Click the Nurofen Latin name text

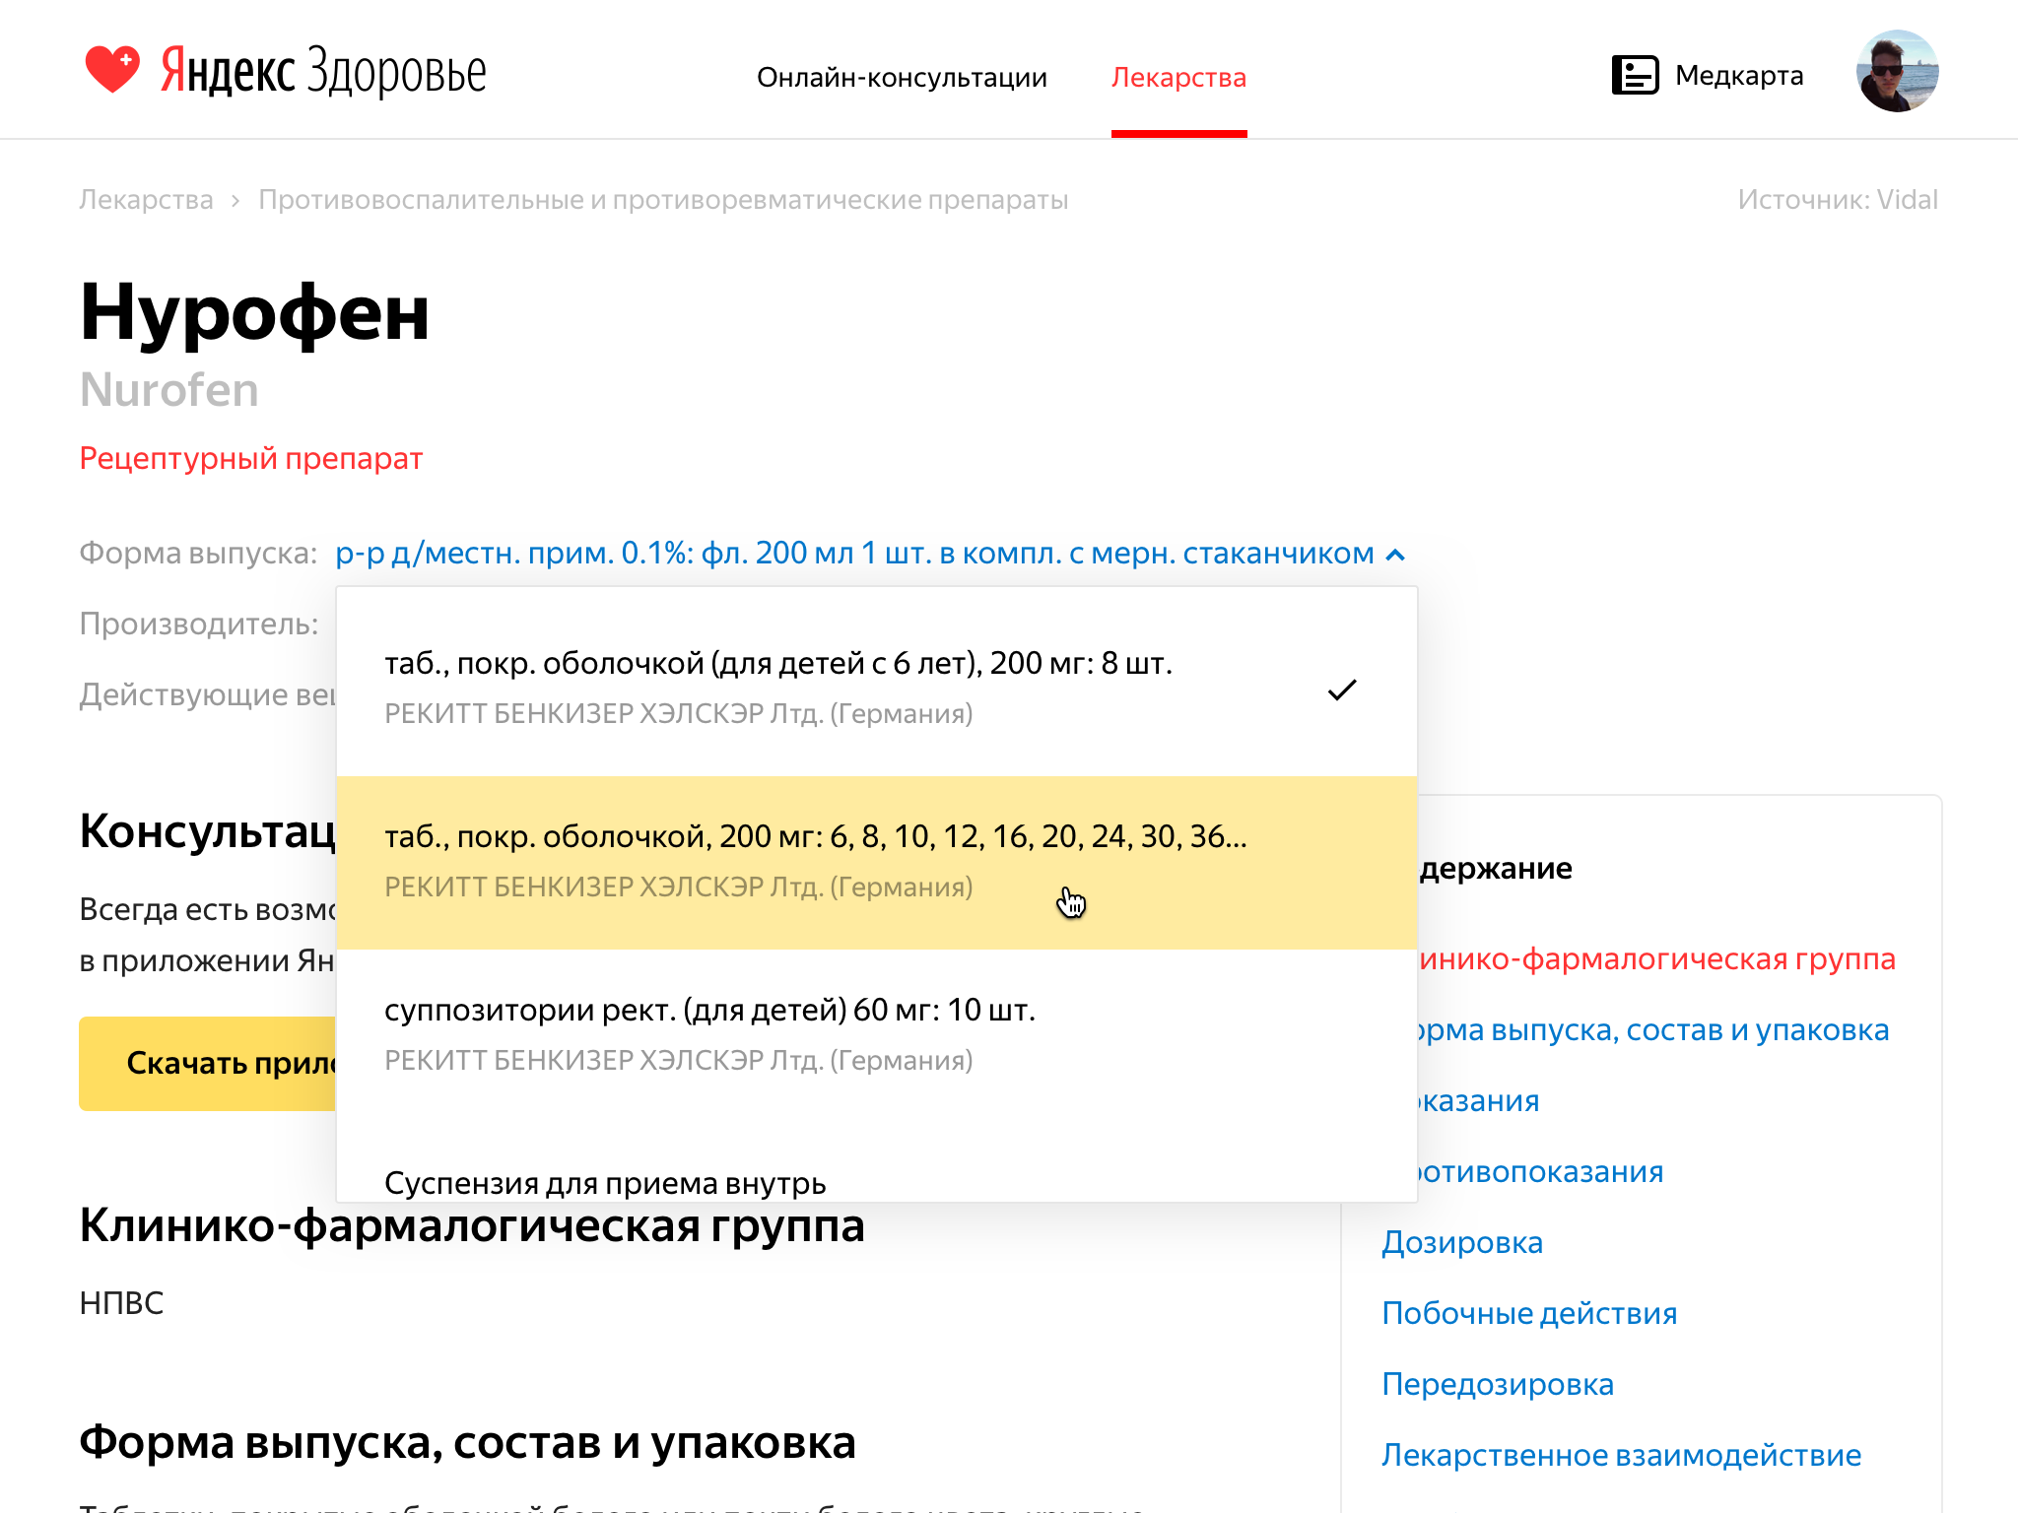click(x=169, y=389)
